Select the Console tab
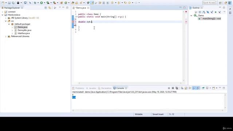This screenshot has width=233, height=131. tap(120, 88)
